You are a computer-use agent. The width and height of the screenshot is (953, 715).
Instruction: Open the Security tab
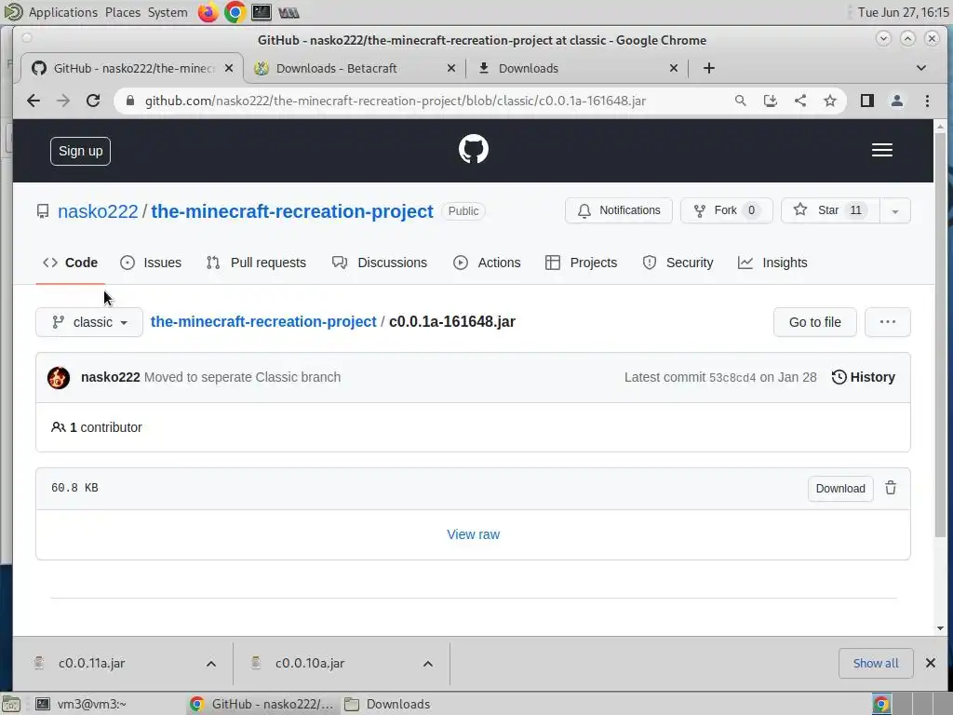click(x=678, y=263)
